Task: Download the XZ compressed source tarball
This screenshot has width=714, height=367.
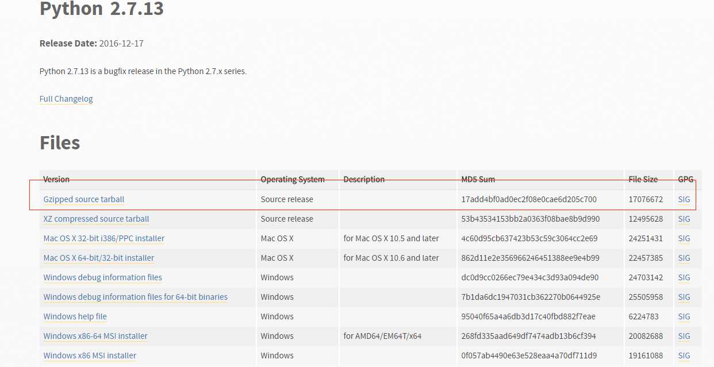Action: (x=96, y=219)
